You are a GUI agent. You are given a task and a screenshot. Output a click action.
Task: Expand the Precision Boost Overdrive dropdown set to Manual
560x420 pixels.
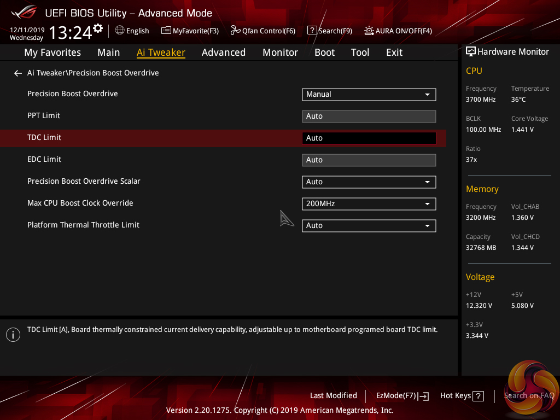click(x=369, y=95)
